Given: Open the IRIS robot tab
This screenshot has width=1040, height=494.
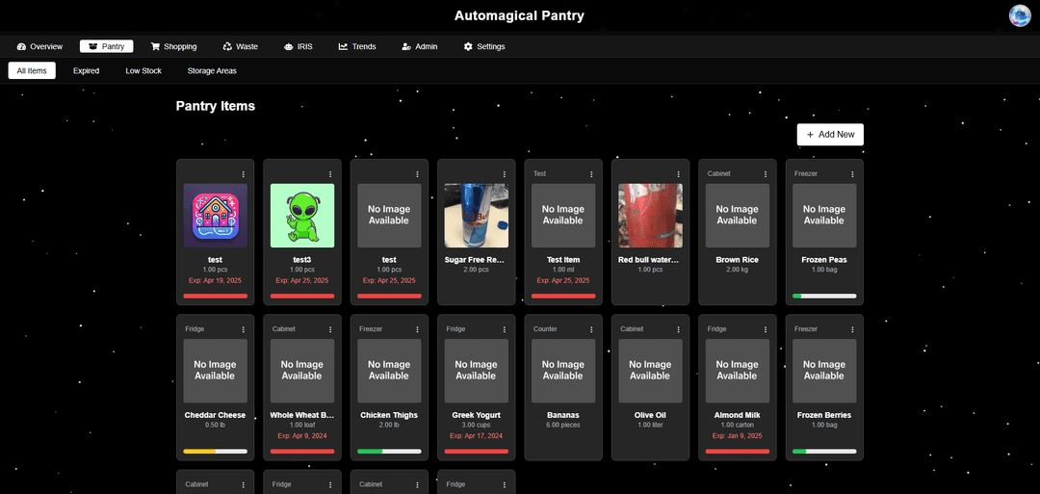Looking at the screenshot, I should [x=298, y=46].
